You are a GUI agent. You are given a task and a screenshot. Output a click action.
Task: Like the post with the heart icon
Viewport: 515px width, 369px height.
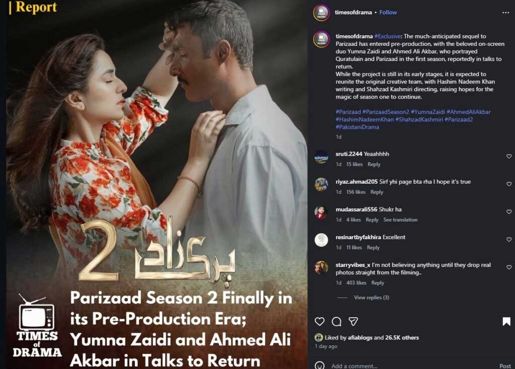[x=319, y=321]
